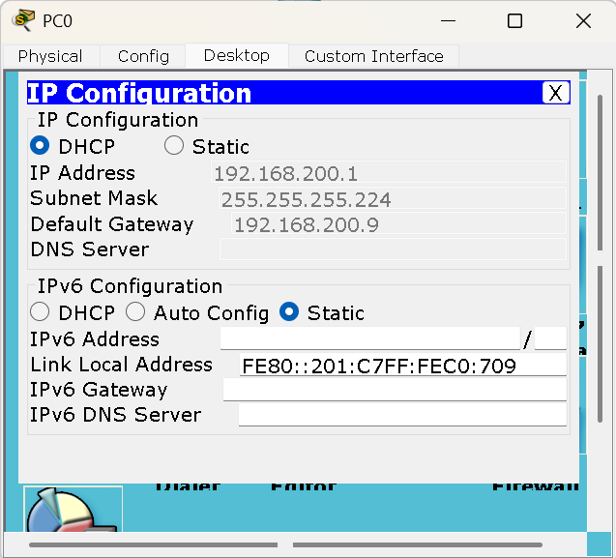Focus the IPv6 Address input box
Image resolution: width=616 pixels, height=558 pixels.
click(x=370, y=338)
